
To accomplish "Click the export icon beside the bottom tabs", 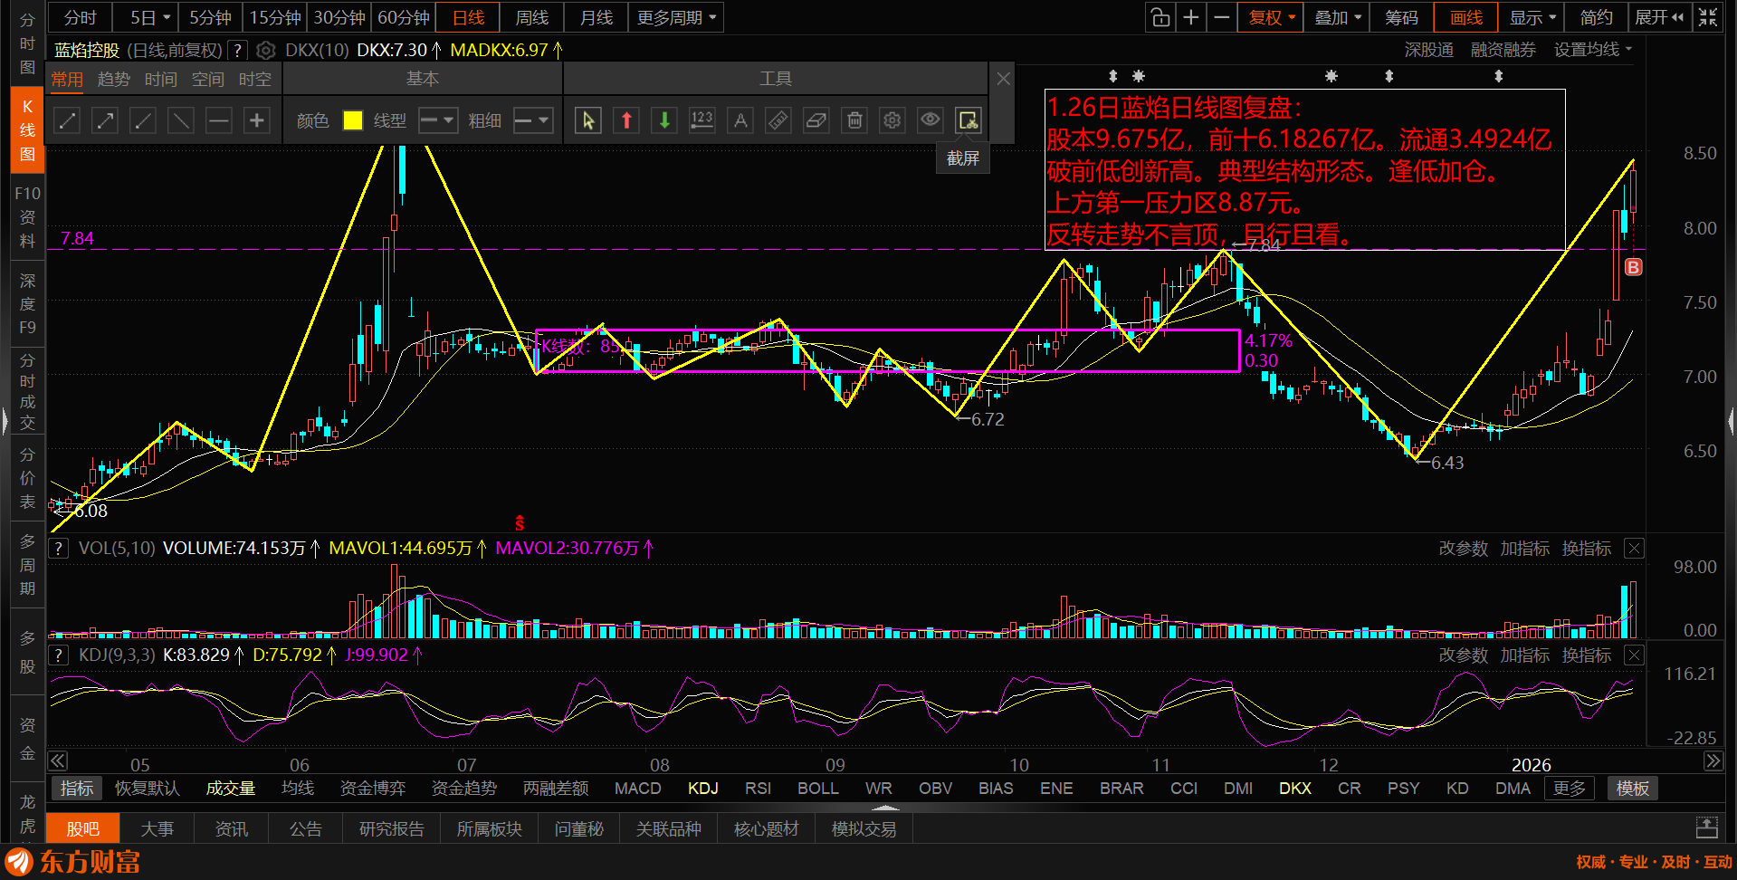I will tap(1707, 827).
